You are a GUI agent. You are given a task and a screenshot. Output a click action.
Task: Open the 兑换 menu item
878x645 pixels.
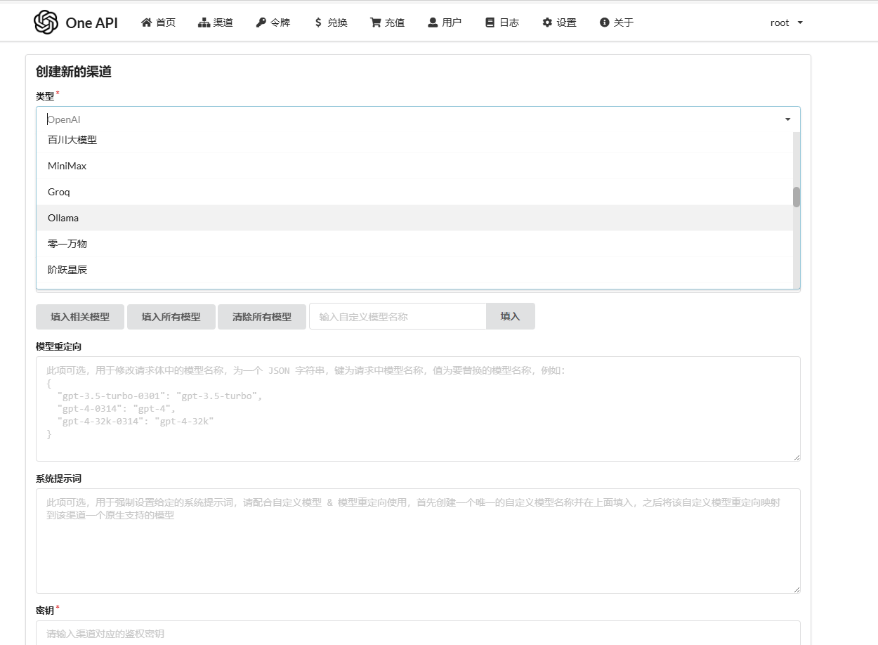[330, 22]
